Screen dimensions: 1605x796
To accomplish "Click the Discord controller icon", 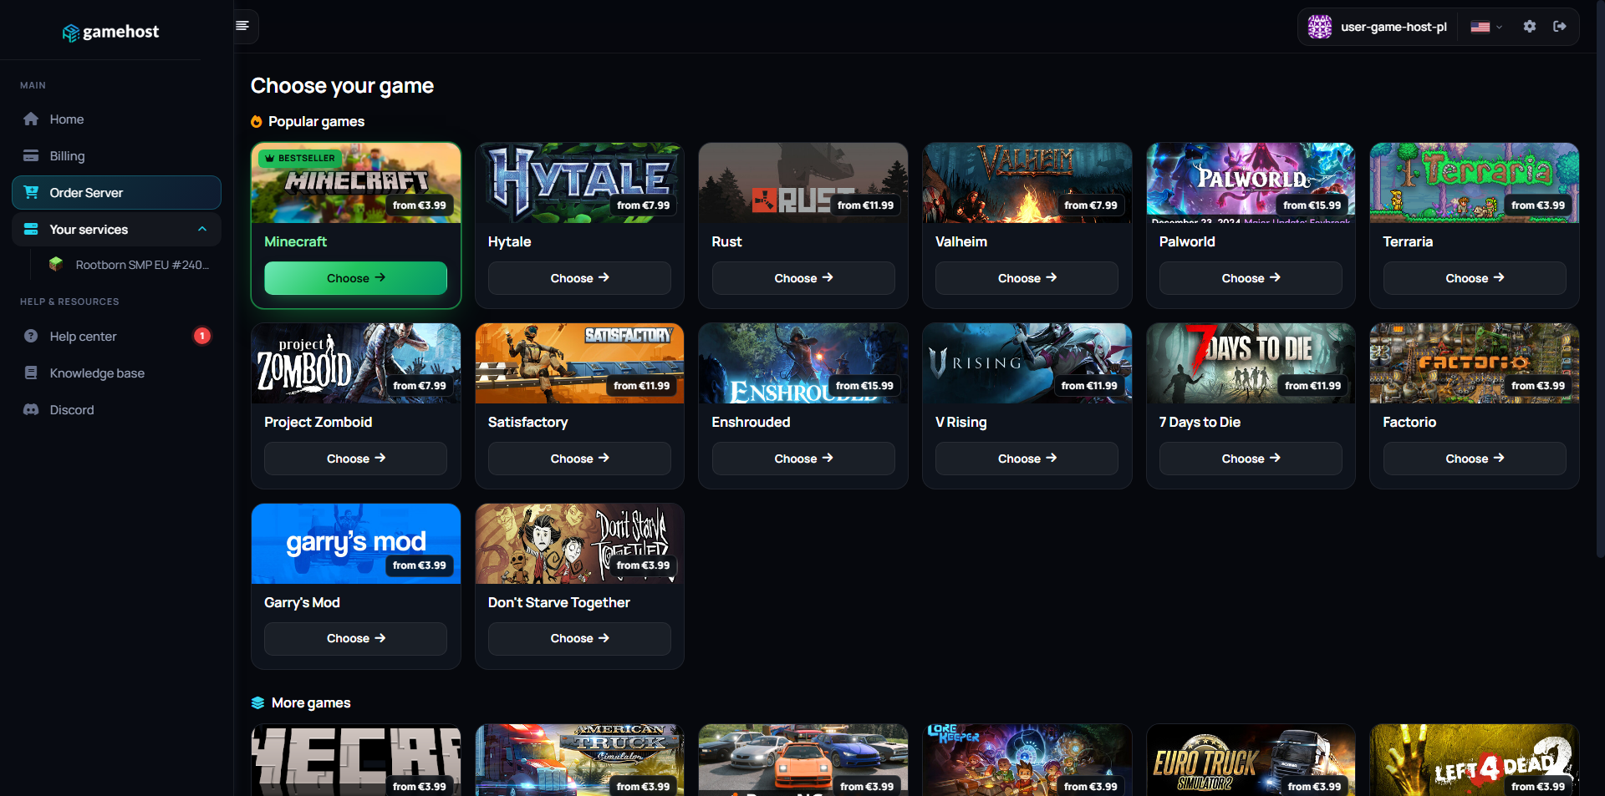I will point(31,410).
